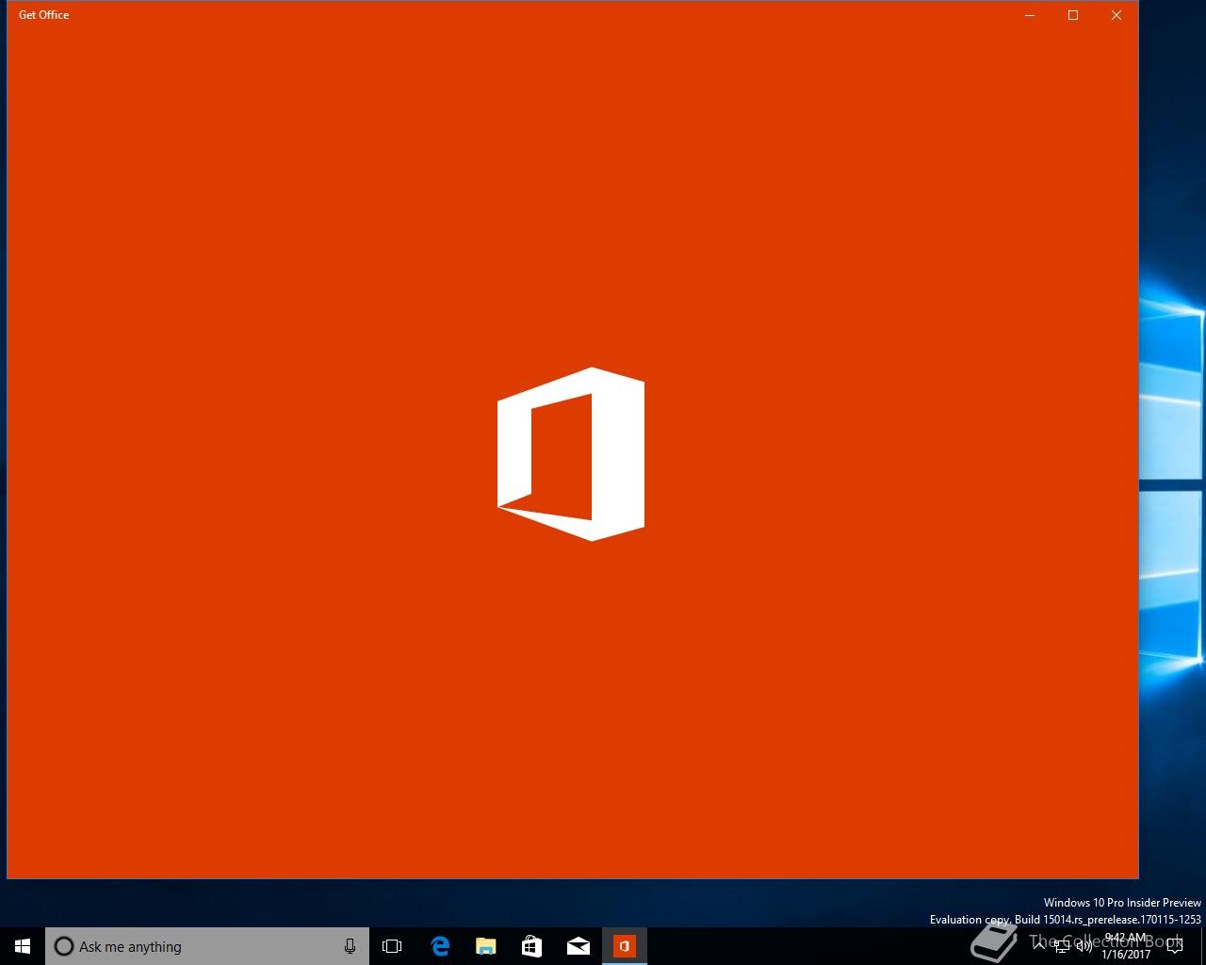Click the Cortana search box
Viewport: 1206px width, 965px height.
click(x=207, y=946)
